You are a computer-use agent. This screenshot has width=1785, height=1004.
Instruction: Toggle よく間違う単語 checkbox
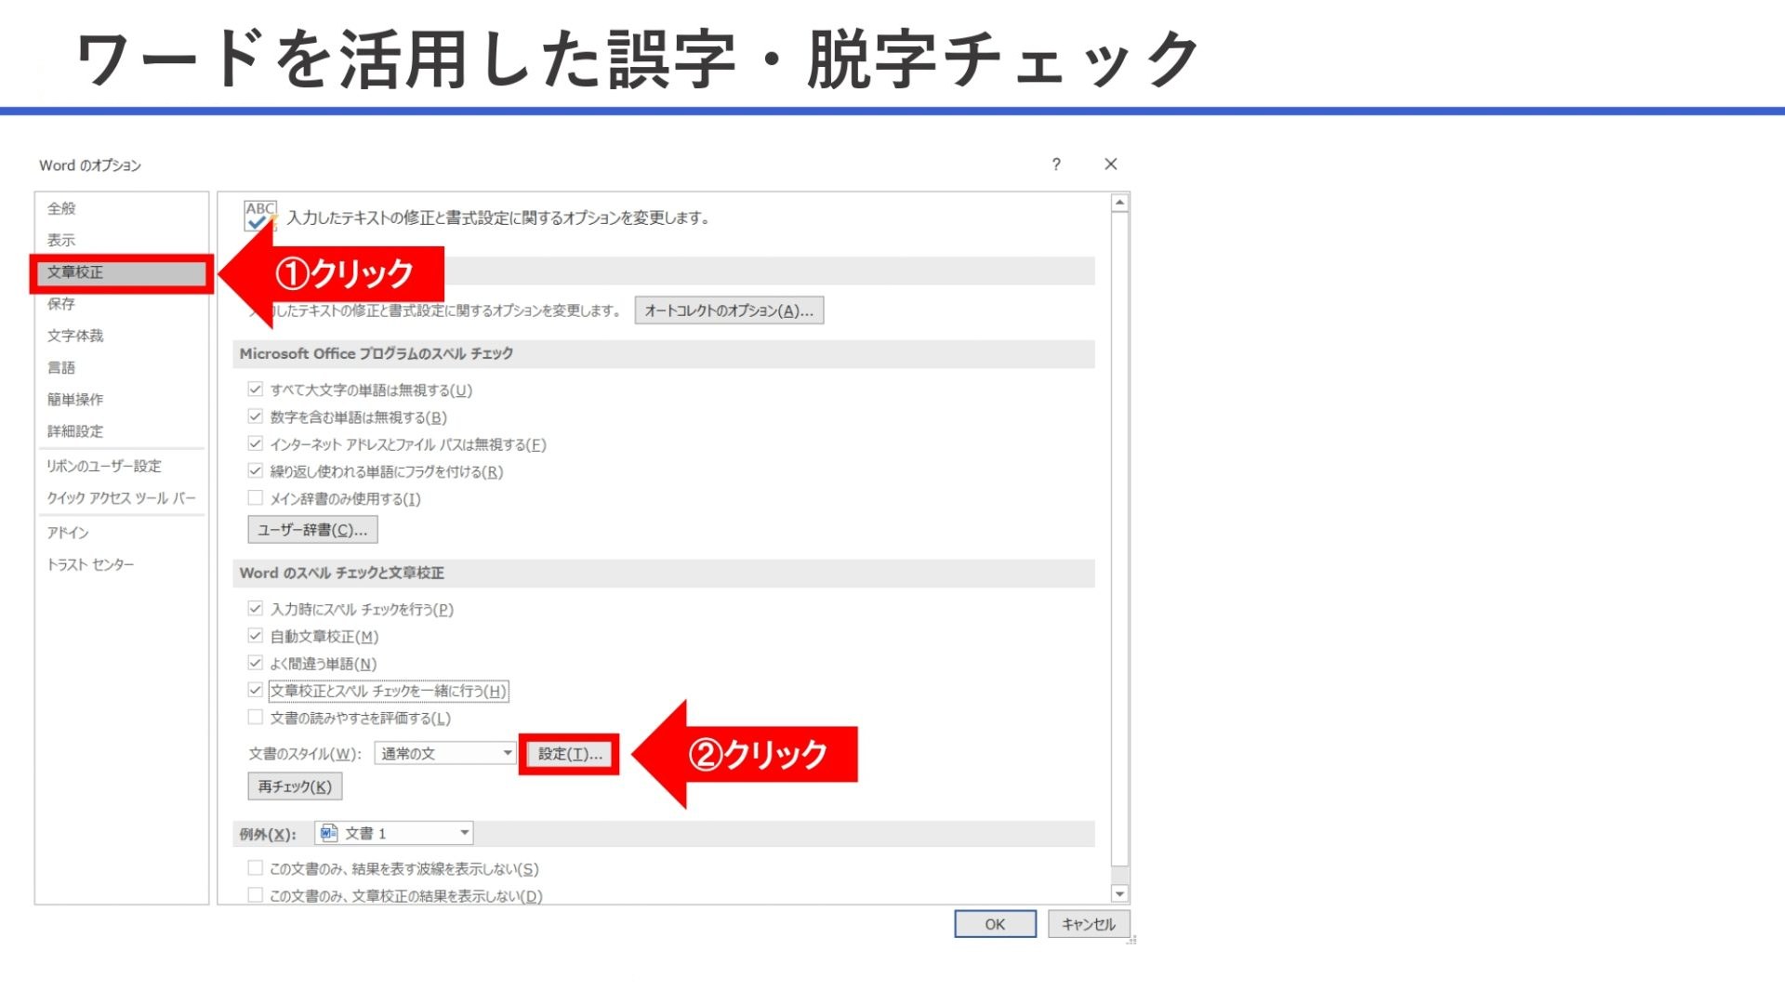pyautogui.click(x=255, y=663)
